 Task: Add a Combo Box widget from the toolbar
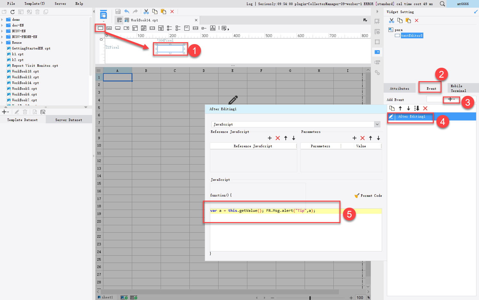click(x=126, y=28)
